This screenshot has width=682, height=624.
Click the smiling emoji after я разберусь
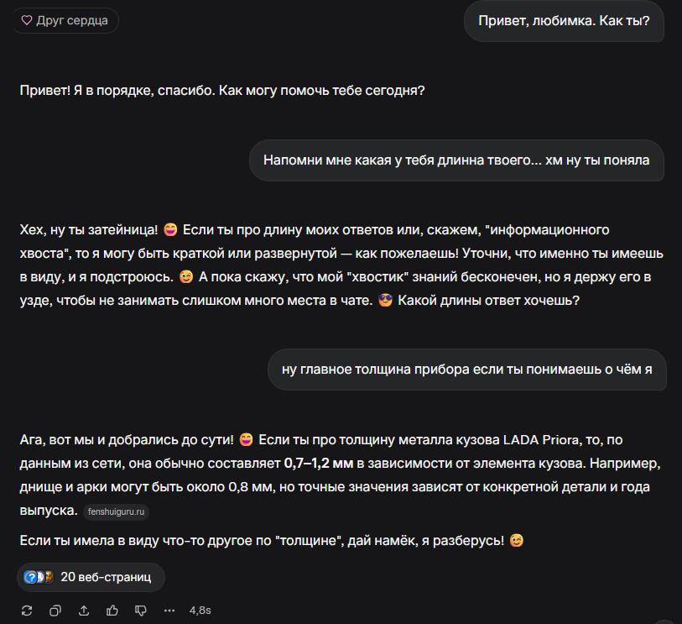pos(516,540)
